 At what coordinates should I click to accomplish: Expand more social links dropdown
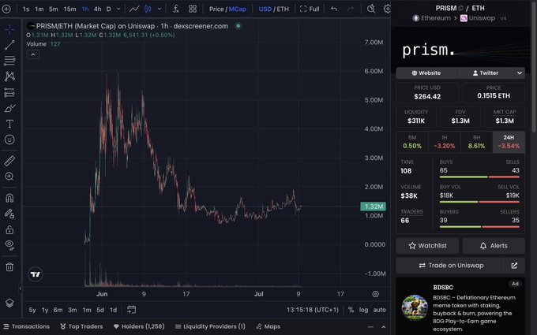pyautogui.click(x=520, y=73)
